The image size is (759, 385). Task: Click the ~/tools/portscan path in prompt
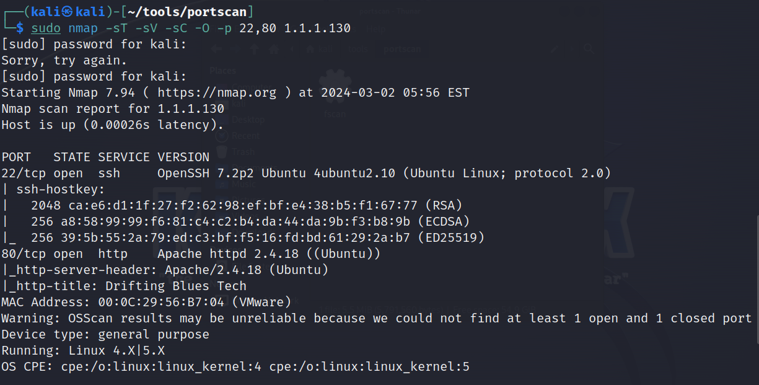(191, 12)
